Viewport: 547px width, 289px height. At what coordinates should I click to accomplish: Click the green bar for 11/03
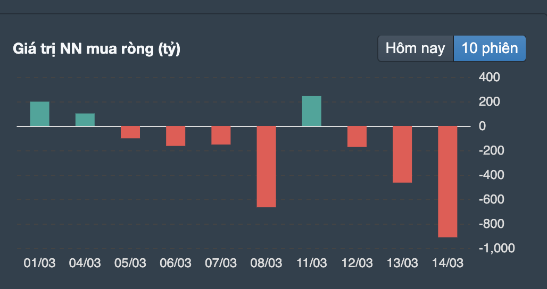312,111
